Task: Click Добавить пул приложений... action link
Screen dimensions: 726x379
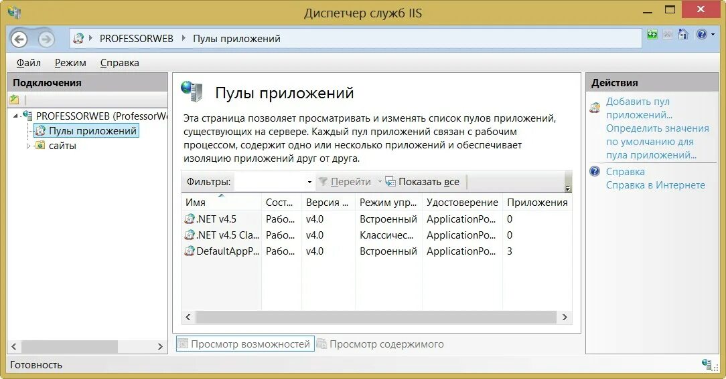Action: 639,108
